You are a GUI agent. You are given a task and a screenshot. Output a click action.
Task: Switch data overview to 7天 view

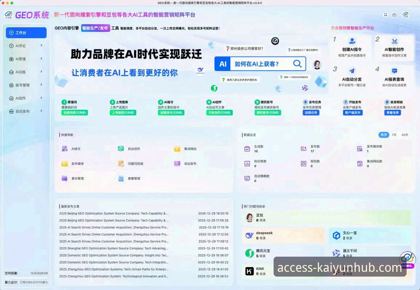[394, 134]
